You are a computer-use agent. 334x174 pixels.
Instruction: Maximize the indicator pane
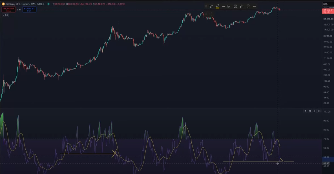tap(319, 111)
